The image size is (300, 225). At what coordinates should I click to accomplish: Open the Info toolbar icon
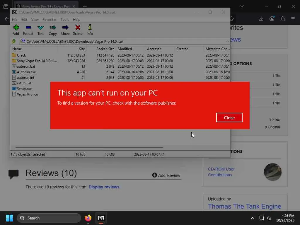tap(90, 30)
